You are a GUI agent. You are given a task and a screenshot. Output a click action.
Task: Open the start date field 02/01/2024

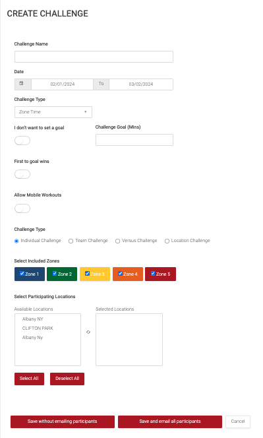62,84
